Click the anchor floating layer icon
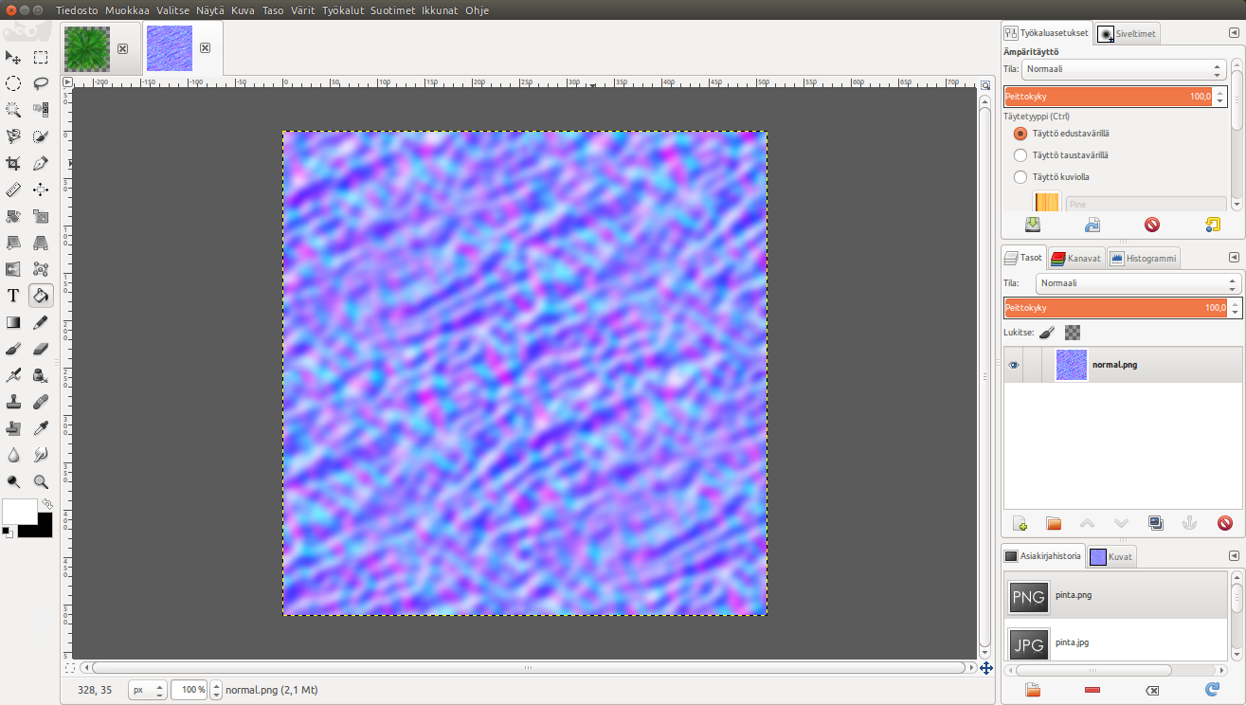The image size is (1246, 705). tap(1189, 523)
